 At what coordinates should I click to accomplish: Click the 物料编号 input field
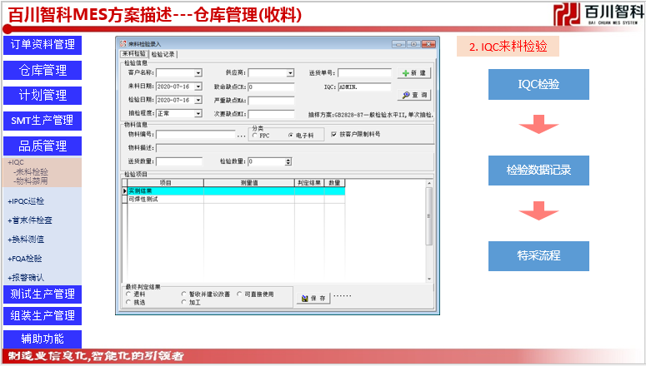point(196,135)
